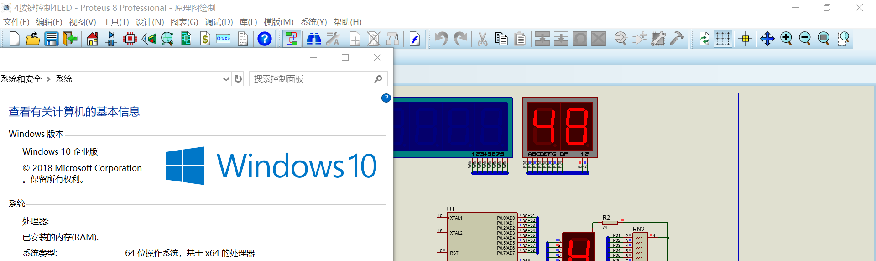876x261 pixels.
Task: Open Schematic Capture diode-capacitor icon
Action: 111,39
